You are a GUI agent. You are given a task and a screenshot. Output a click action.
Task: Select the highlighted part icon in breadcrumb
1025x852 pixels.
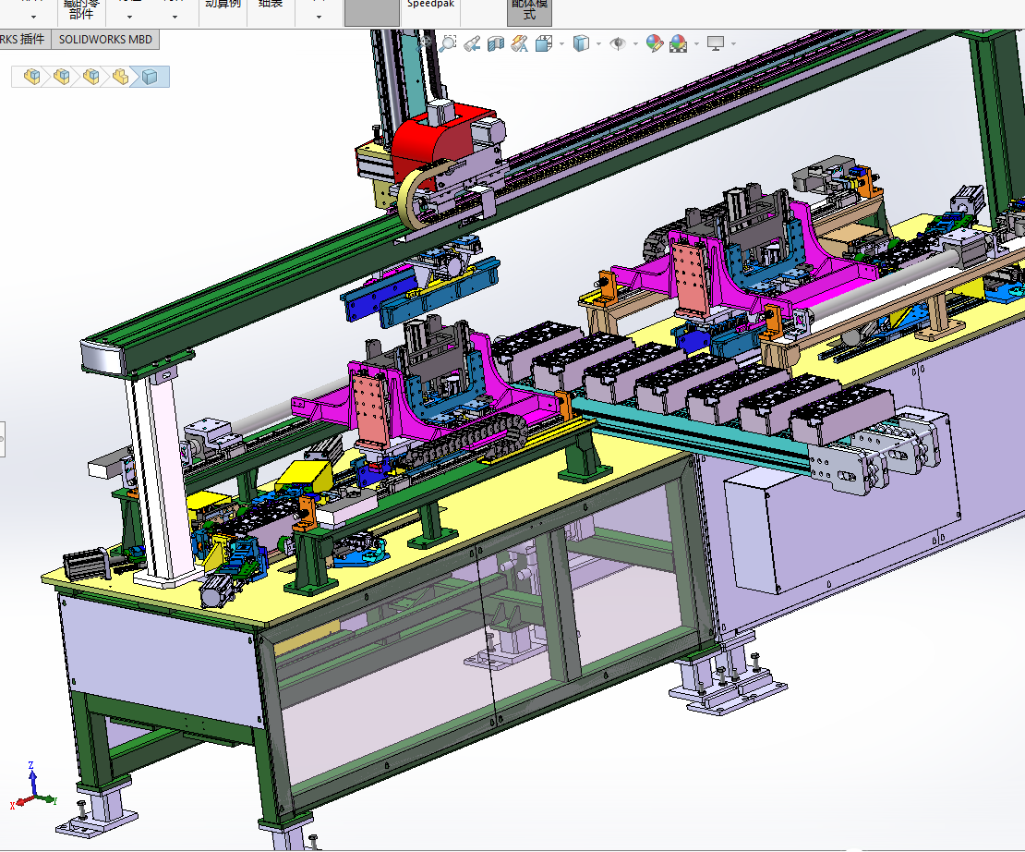click(150, 77)
